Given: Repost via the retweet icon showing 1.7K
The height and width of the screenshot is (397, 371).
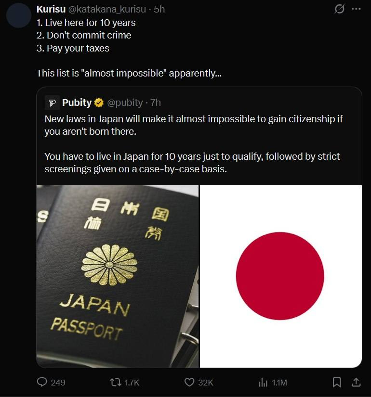Looking at the screenshot, I should (115, 382).
